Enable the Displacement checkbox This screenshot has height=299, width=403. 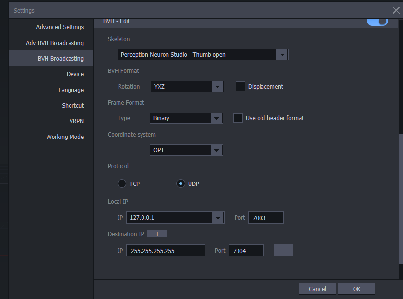tap(240, 86)
